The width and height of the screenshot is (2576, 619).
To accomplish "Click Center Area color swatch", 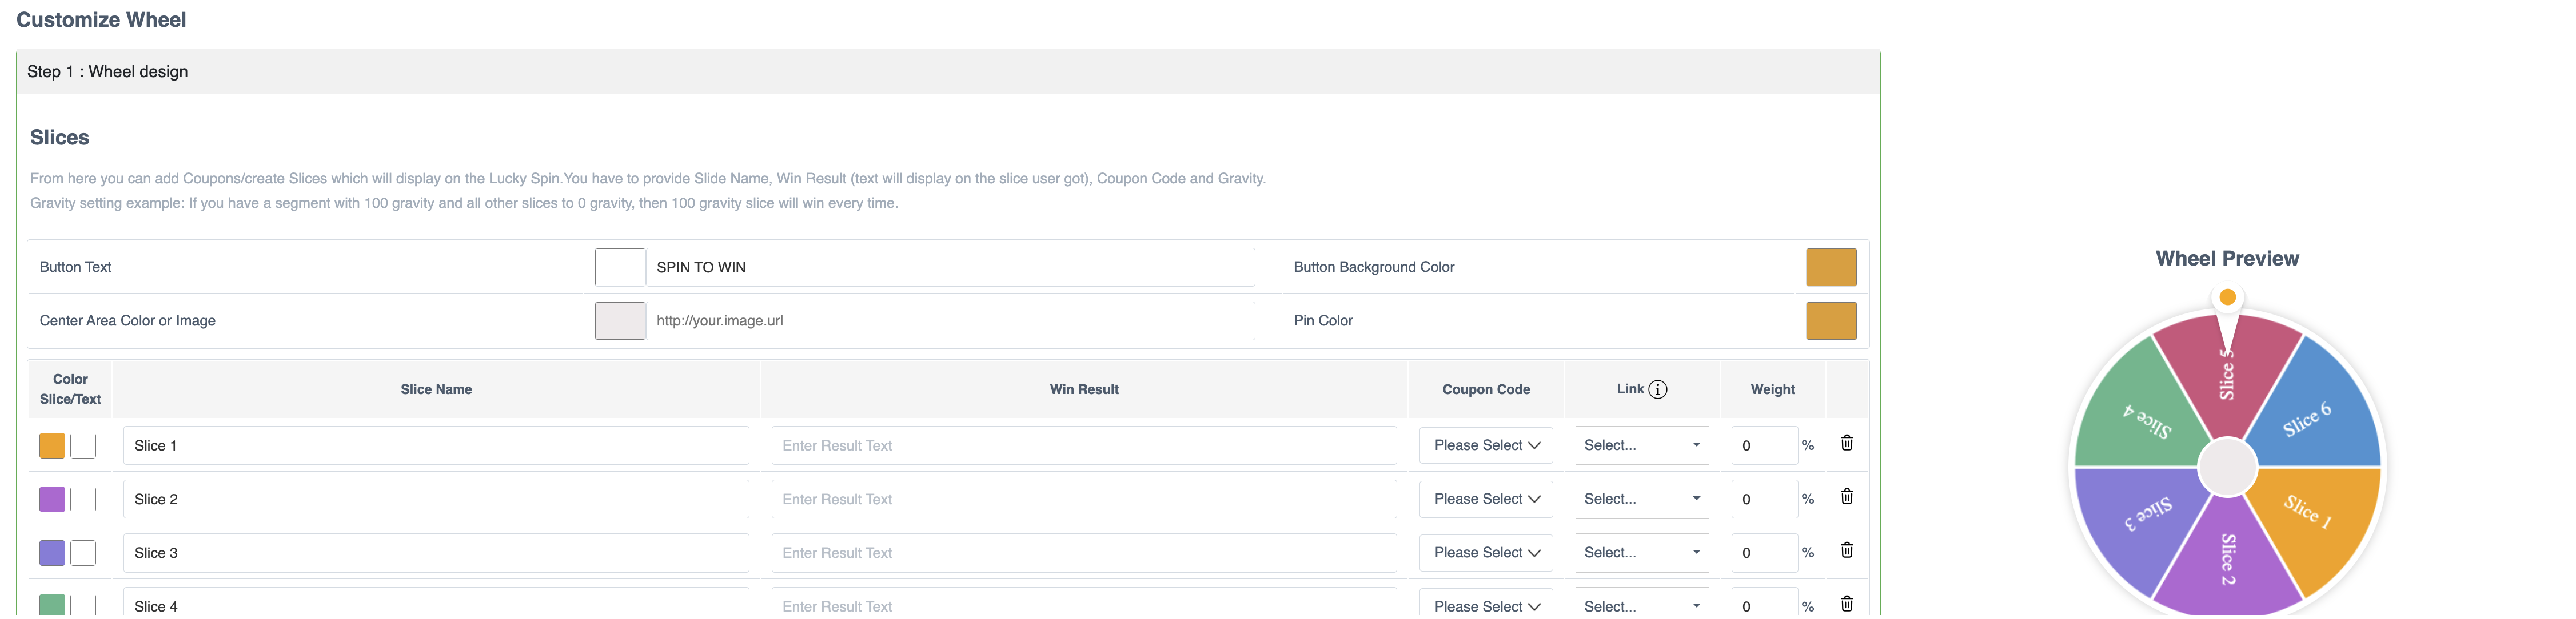I will [619, 321].
